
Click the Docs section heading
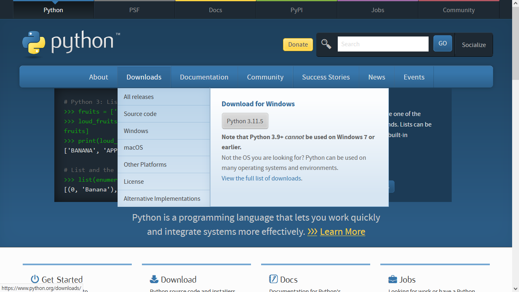click(x=289, y=279)
